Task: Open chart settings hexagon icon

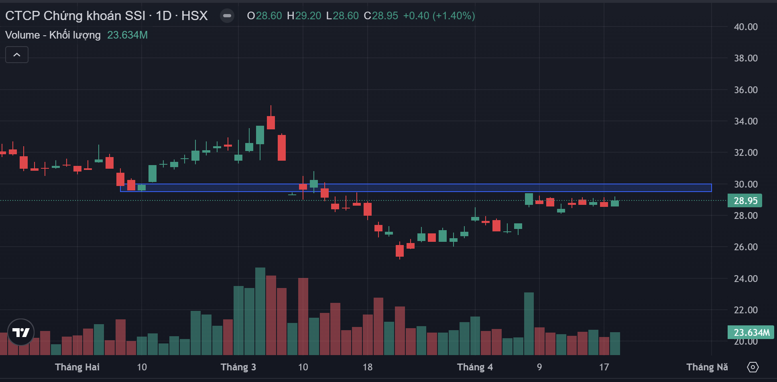Action: (753, 367)
